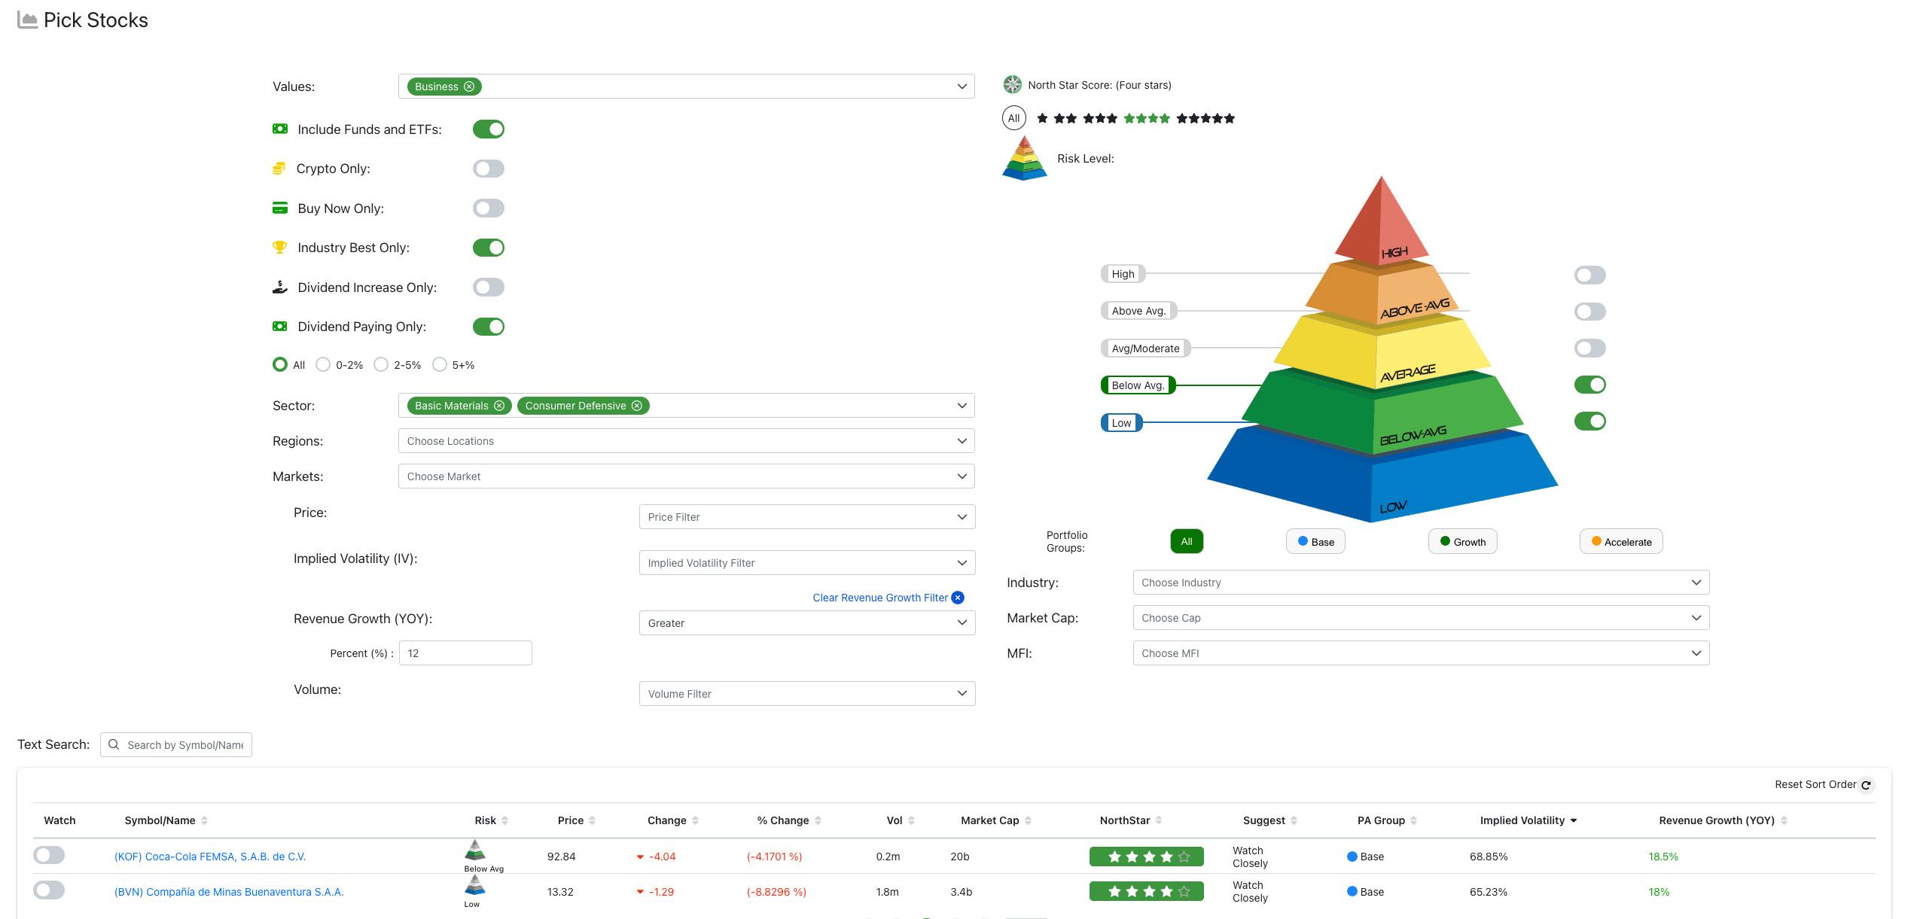This screenshot has height=919, width=1911.
Task: Click the card icon beside Buy Now Only
Action: coord(279,208)
